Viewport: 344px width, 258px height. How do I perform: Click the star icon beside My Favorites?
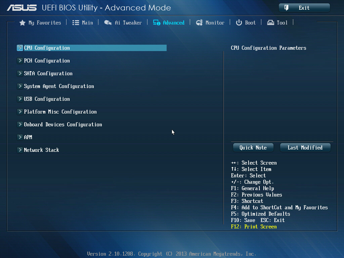point(23,23)
